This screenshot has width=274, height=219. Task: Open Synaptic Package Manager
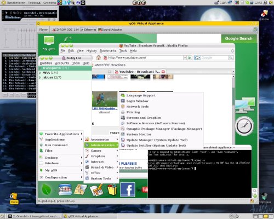(x=162, y=129)
